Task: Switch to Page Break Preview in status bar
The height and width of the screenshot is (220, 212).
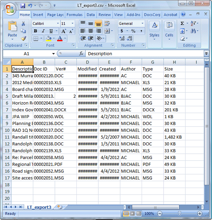Action: tap(139, 214)
